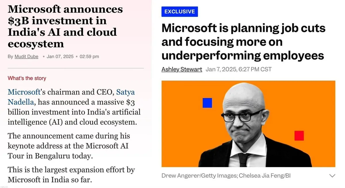The width and height of the screenshot is (345, 188).
Task: Click the 'intelligence (AI) and cloud ecosystem' text line
Action: [72, 122]
